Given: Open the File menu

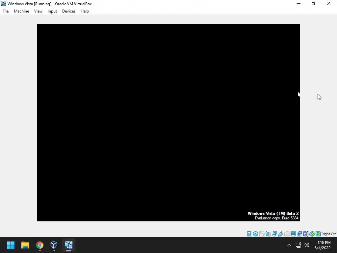Looking at the screenshot, I should [6, 11].
